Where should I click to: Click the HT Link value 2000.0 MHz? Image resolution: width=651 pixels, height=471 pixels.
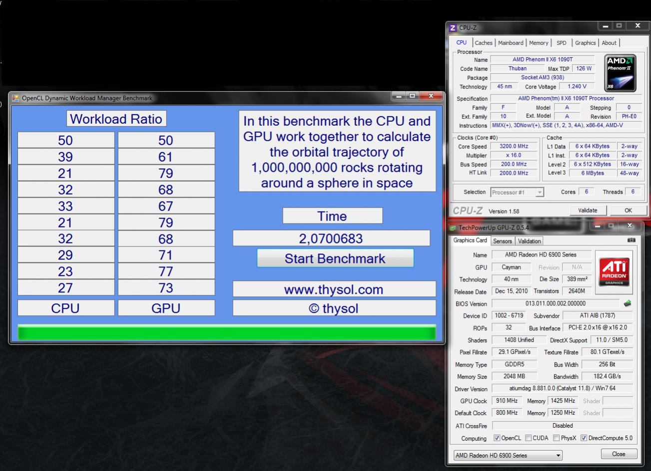(x=514, y=173)
